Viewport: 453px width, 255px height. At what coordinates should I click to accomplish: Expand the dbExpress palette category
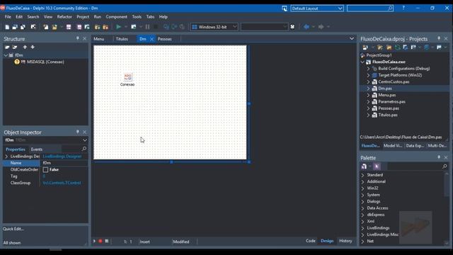pyautogui.click(x=362, y=215)
